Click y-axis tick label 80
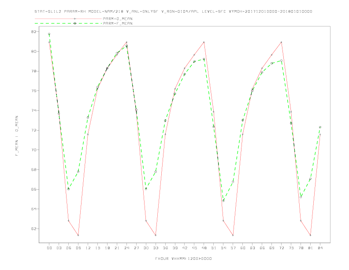The image size is (349, 270). (x=33, y=51)
